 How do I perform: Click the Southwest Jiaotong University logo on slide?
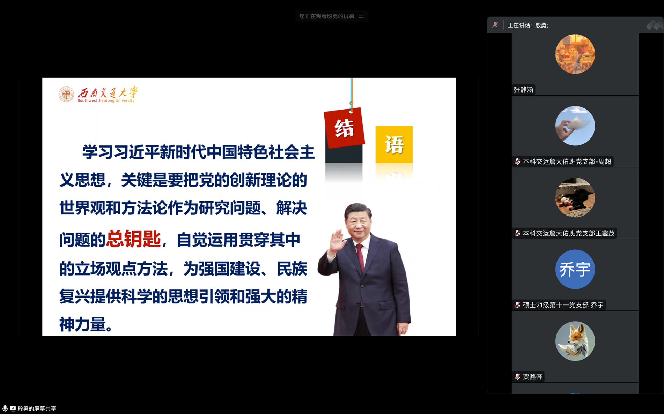tap(98, 95)
